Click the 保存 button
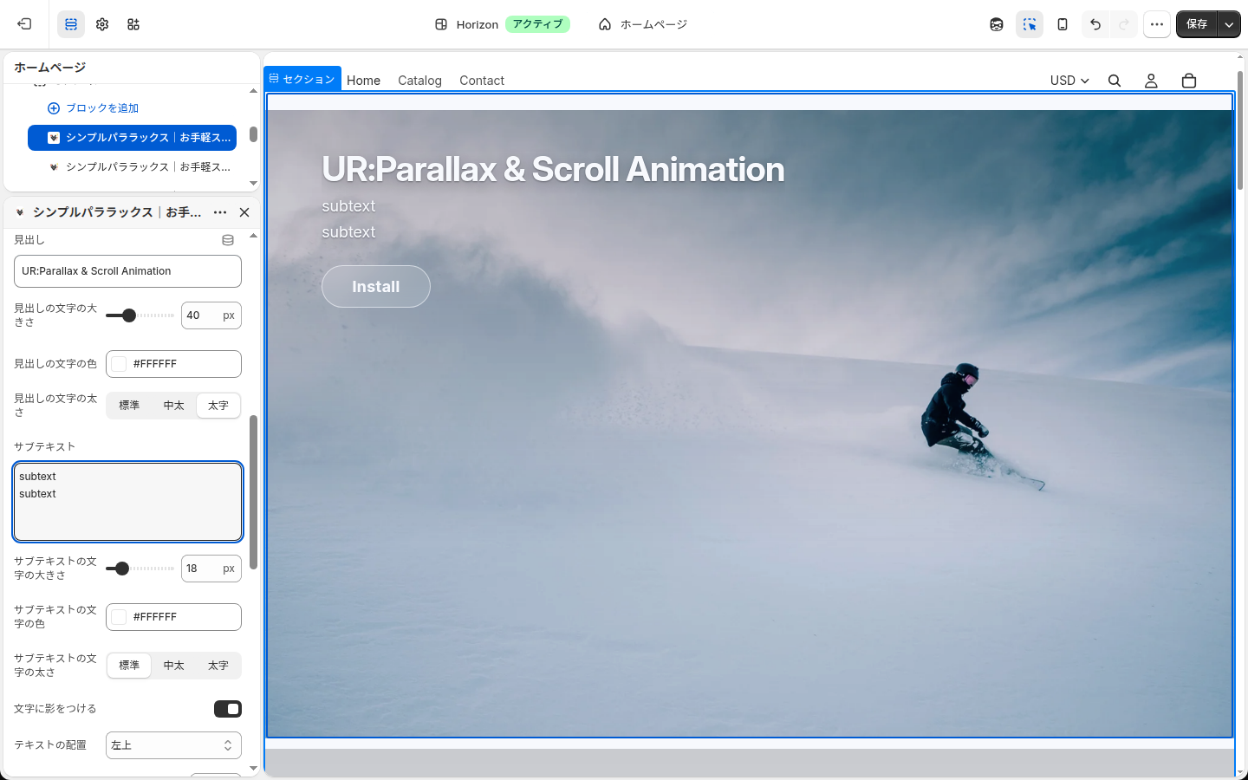 1197,24
